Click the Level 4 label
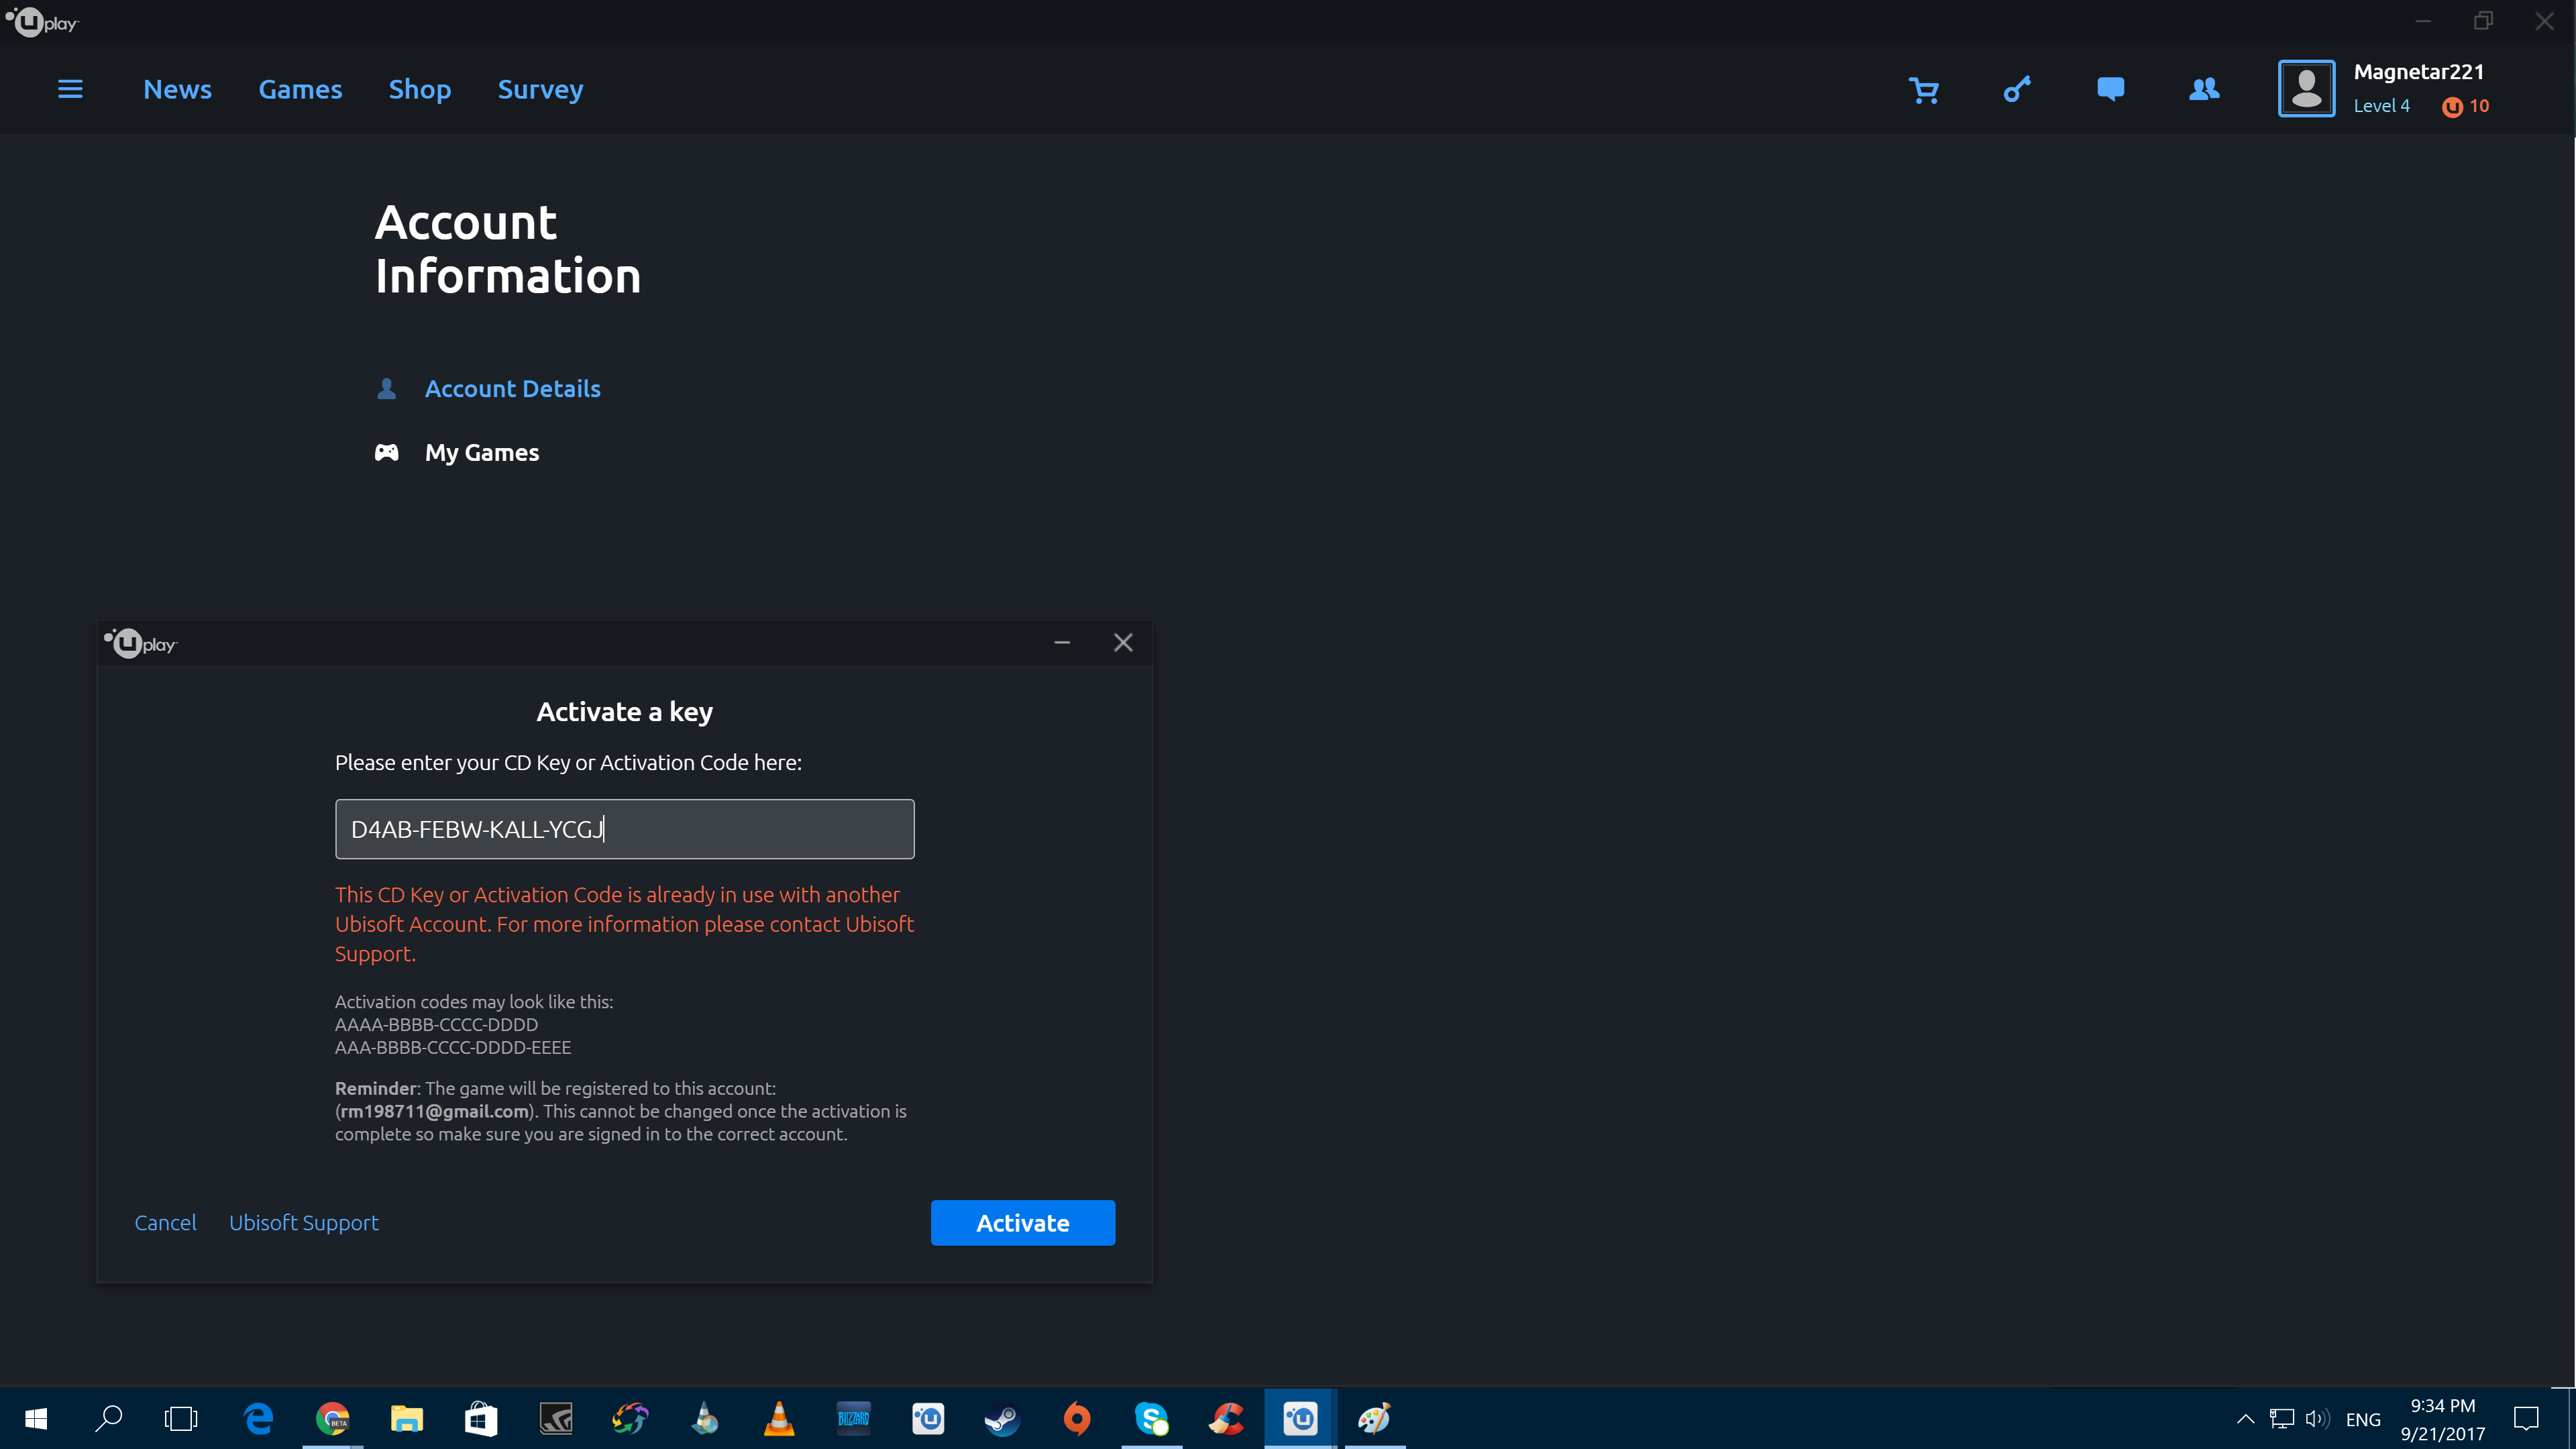The image size is (2576, 1449). click(x=2381, y=106)
